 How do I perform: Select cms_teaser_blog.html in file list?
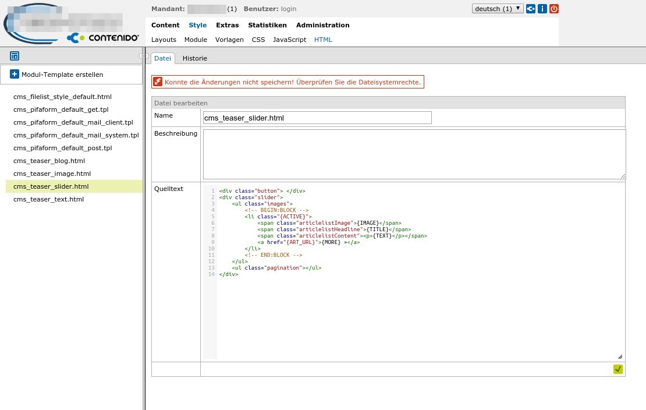[49, 161]
